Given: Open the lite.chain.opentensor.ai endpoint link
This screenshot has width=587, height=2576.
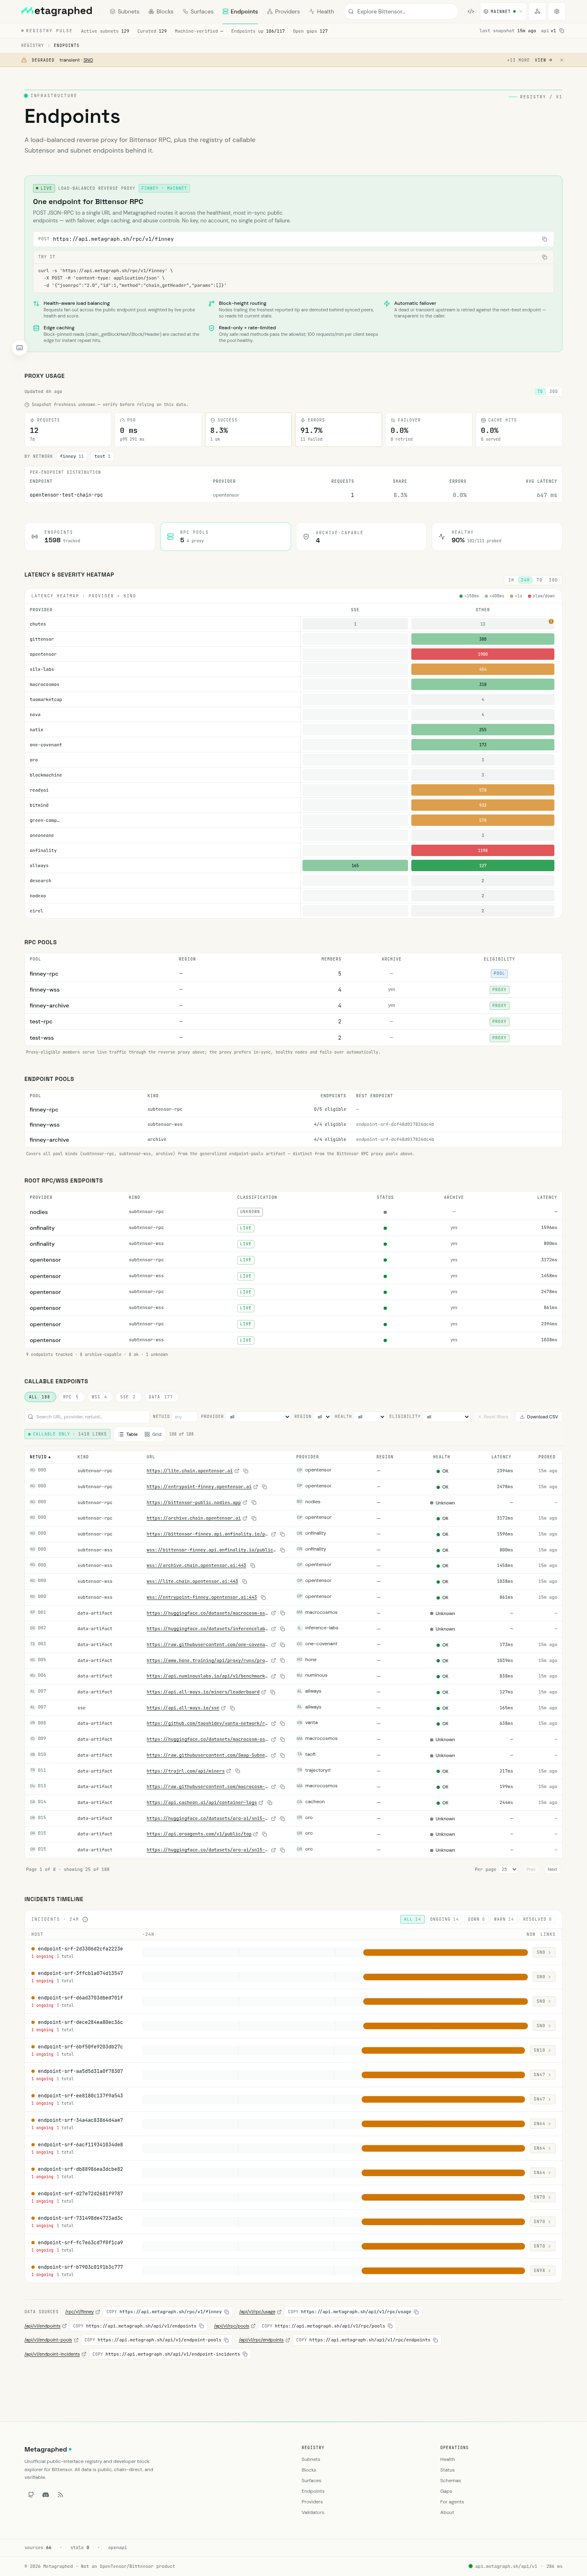Looking at the screenshot, I should (x=190, y=1471).
